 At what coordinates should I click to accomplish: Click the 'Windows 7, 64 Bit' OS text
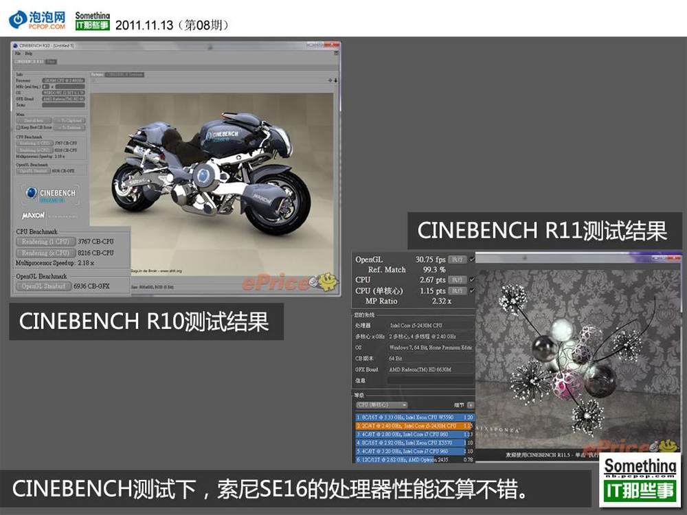(431, 347)
